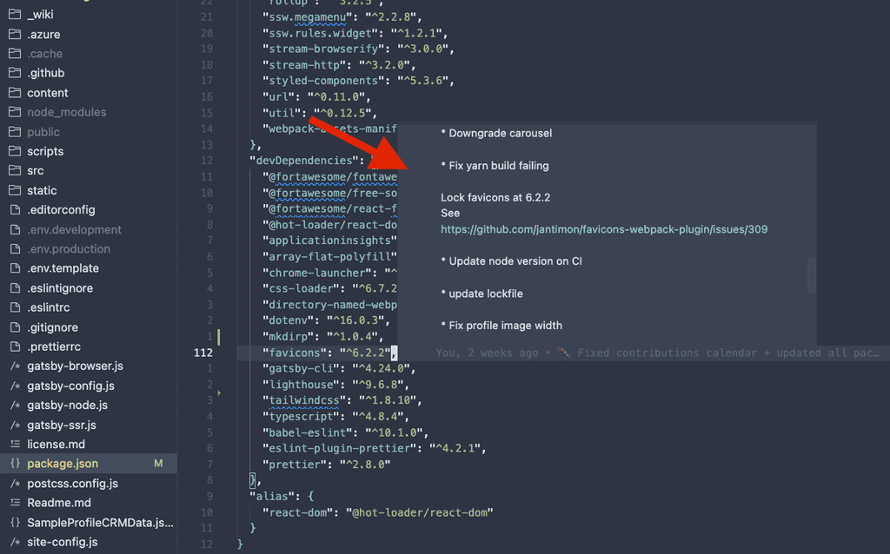This screenshot has width=890, height=554.
Task: Click the folder icon for node_modules
Action: click(15, 112)
